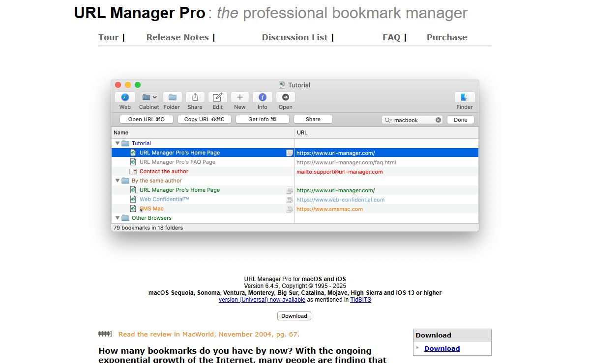
Task: Select the red Contact the author entry
Action: 164,171
